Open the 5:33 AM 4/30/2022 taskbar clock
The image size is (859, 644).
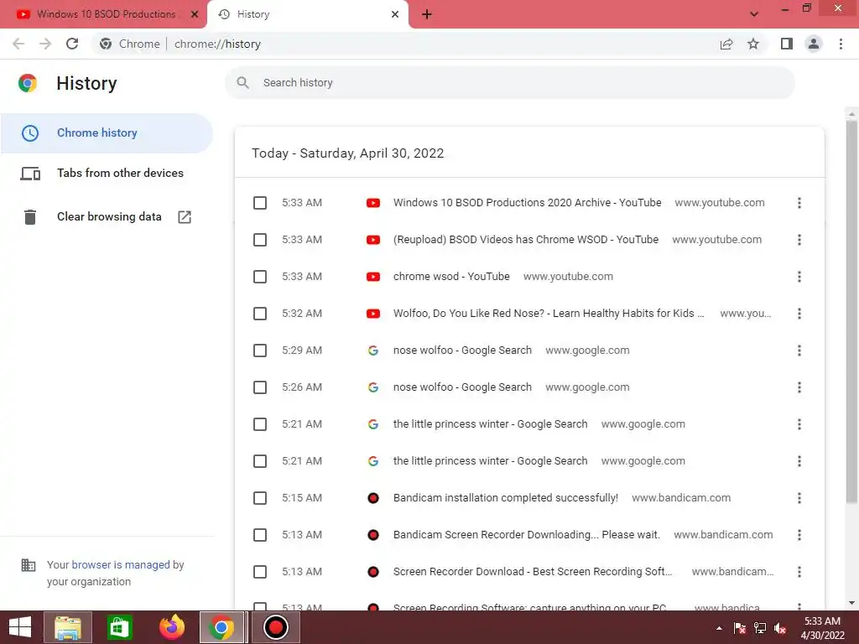[x=822, y=628]
